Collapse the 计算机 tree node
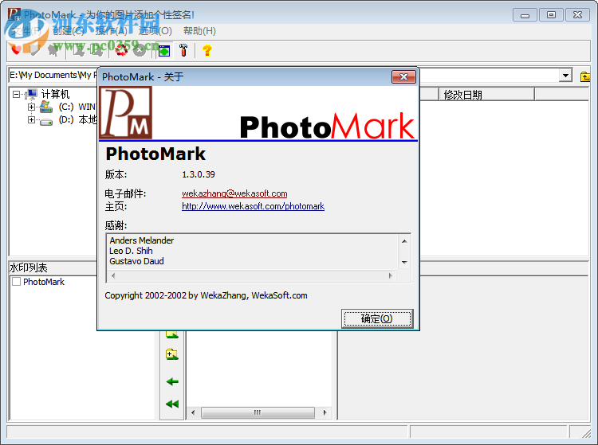 16,94
